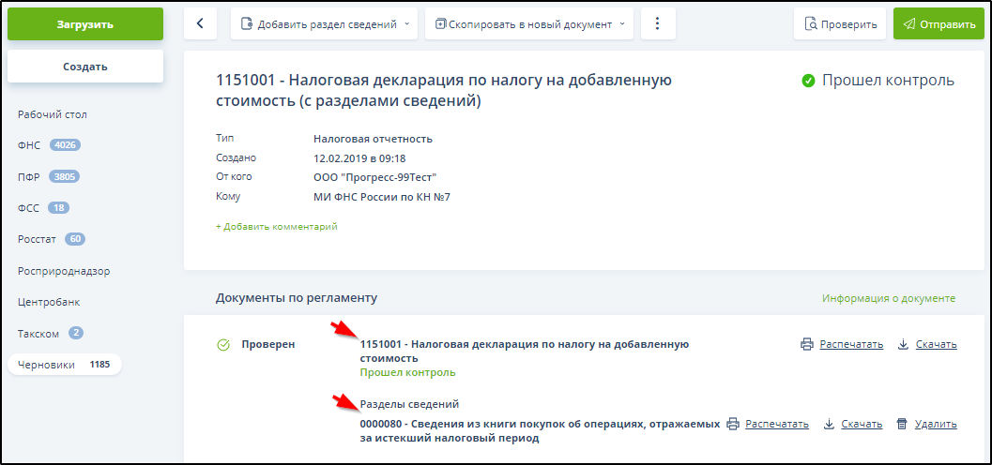Click the Добавить комментарий link
This screenshot has height=465, width=992.
(x=277, y=227)
